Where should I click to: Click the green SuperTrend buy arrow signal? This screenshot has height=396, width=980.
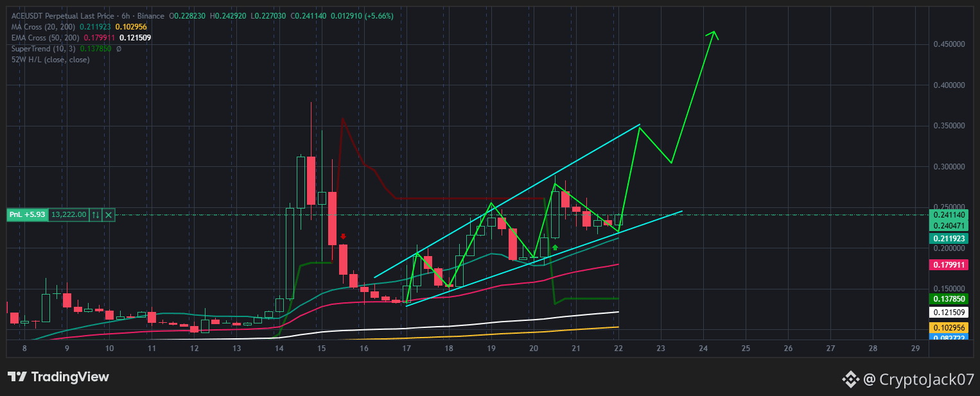555,247
